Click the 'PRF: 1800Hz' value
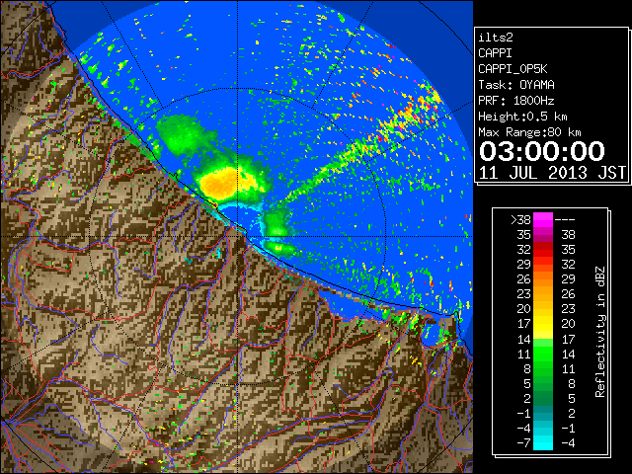 [515, 101]
